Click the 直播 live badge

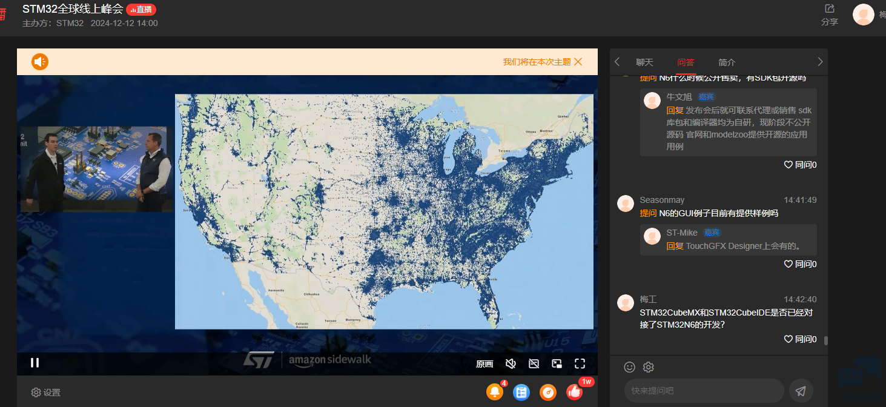pyautogui.click(x=141, y=10)
